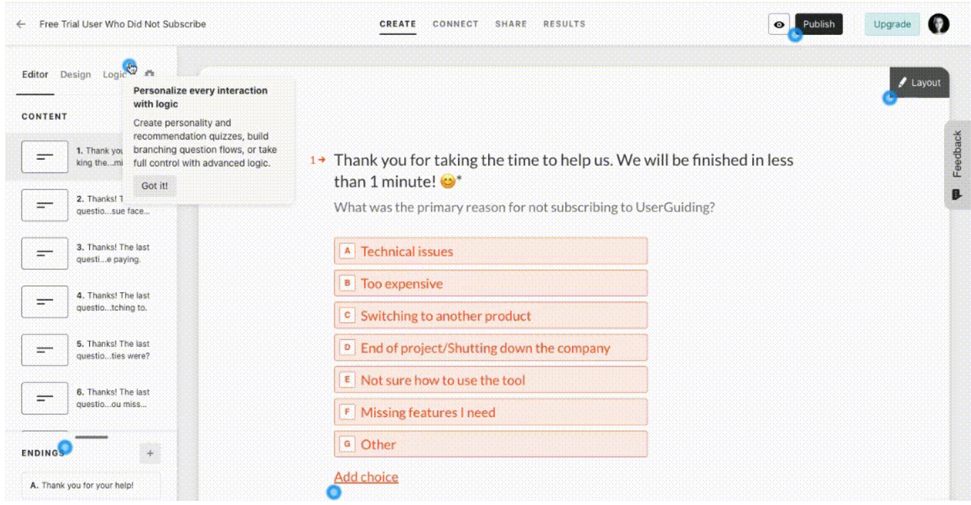Image resolution: width=971 pixels, height=505 pixels.
Task: Go to the Share tab
Action: tap(511, 24)
